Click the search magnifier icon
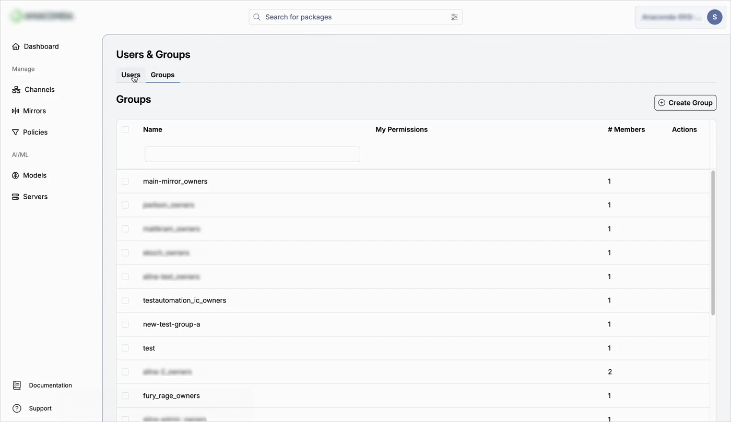Image resolution: width=731 pixels, height=422 pixels. click(x=257, y=17)
